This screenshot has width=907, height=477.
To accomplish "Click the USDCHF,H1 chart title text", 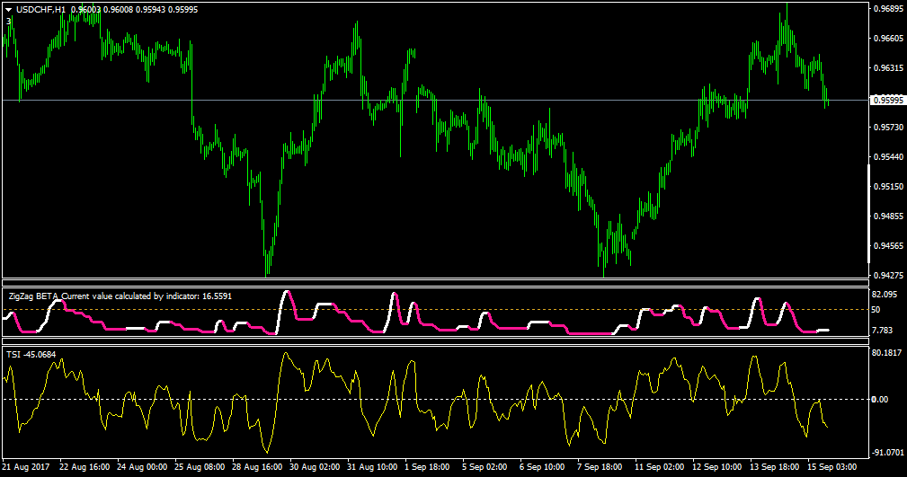I will tap(40, 9).
